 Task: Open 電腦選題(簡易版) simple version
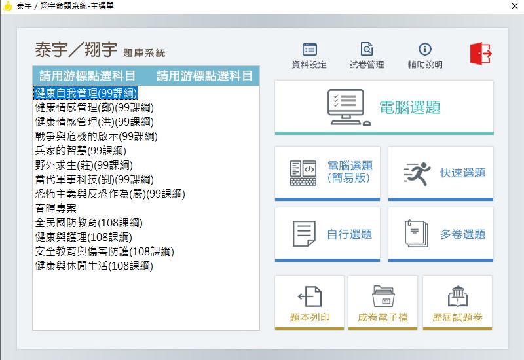pos(327,173)
